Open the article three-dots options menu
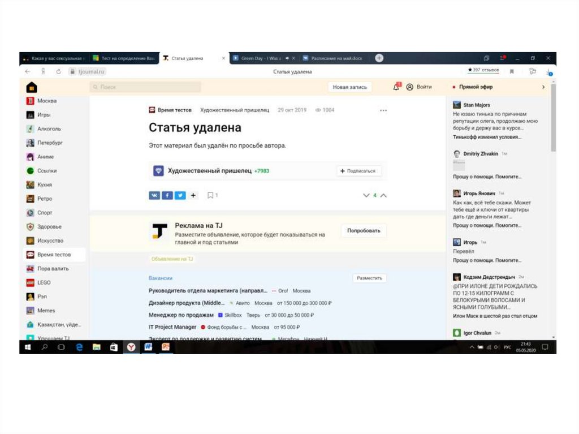The image size is (579, 434). 383,110
